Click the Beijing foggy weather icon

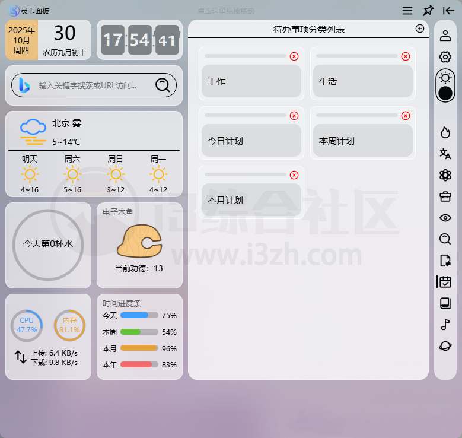point(33,132)
